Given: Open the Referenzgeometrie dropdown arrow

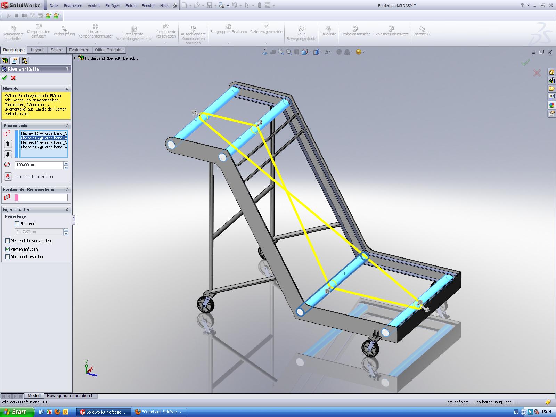Looking at the screenshot, I should point(266,43).
